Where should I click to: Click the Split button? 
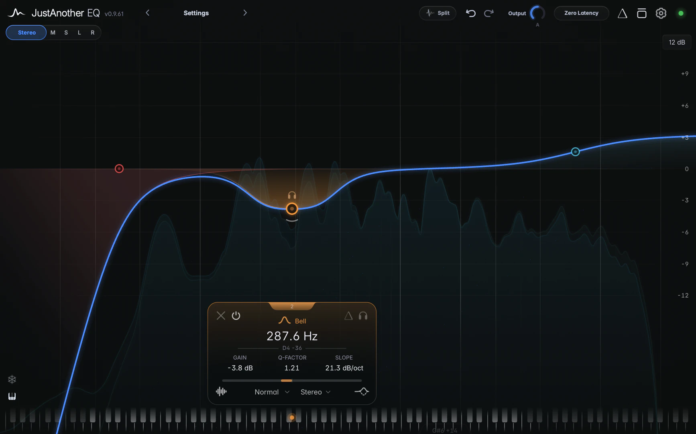438,13
